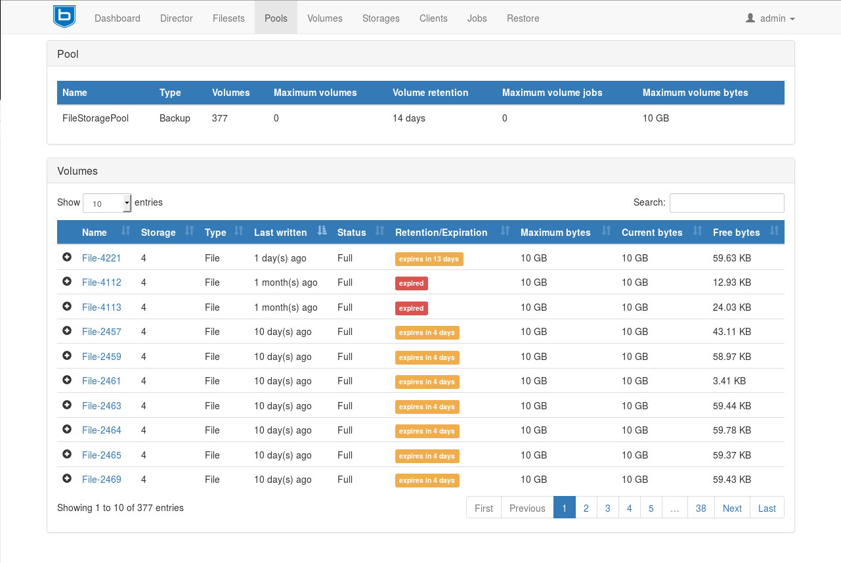This screenshot has height=563, width=841.
Task: Go to the Next page button
Action: click(732, 508)
